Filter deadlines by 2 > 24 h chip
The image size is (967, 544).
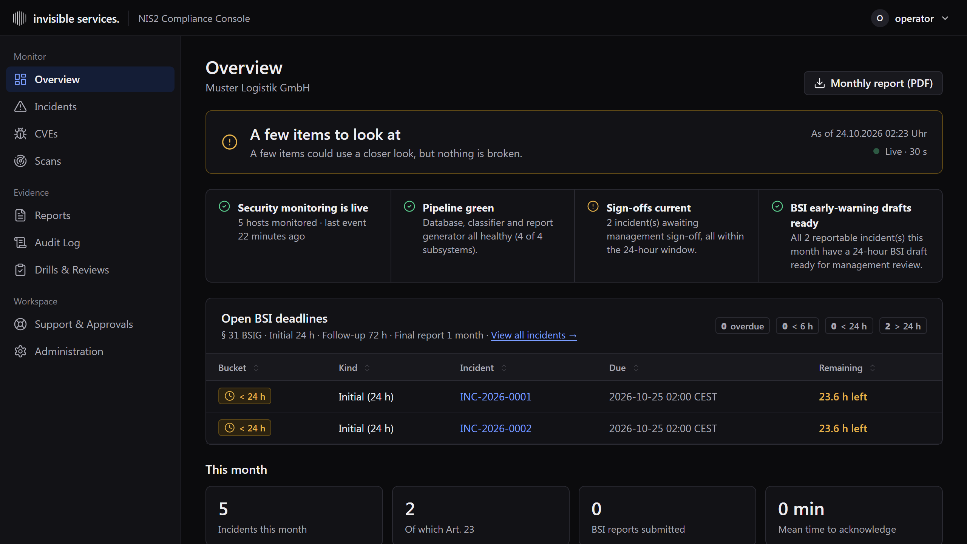(x=903, y=326)
